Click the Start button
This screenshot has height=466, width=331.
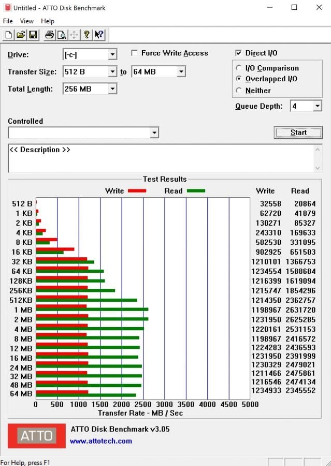[x=298, y=133]
